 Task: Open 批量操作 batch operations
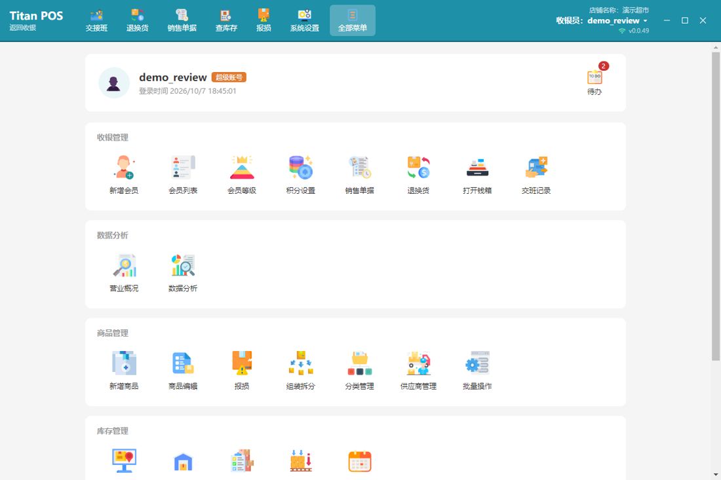coord(477,371)
